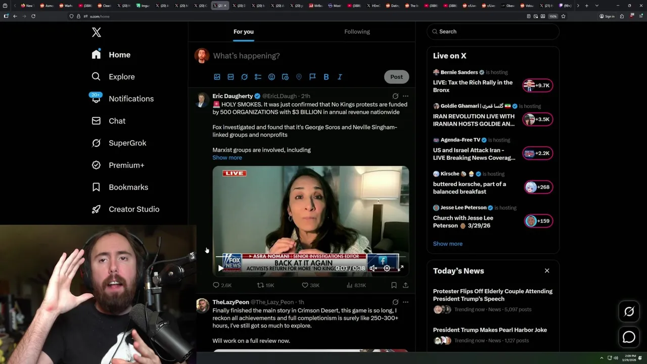Bookmark this page with star icon
This screenshot has width=647, height=364.
[x=563, y=16]
